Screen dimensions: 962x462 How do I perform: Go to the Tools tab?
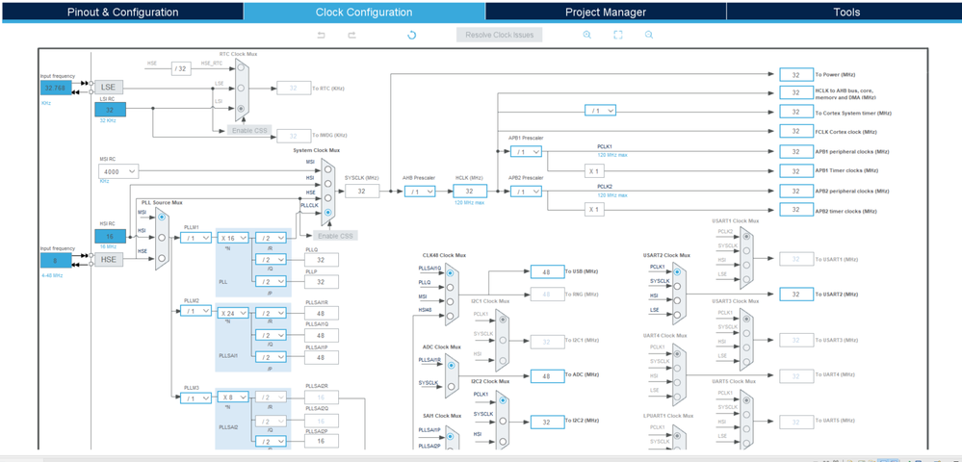[x=846, y=12]
